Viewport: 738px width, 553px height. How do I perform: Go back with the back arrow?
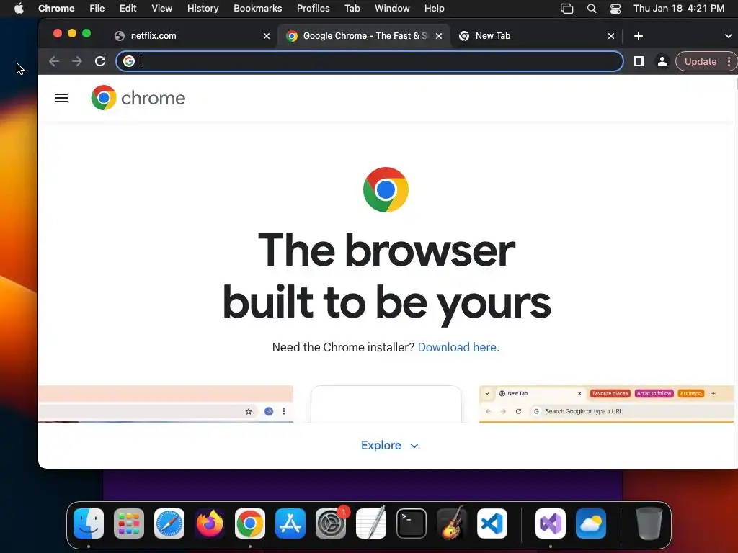pos(54,61)
